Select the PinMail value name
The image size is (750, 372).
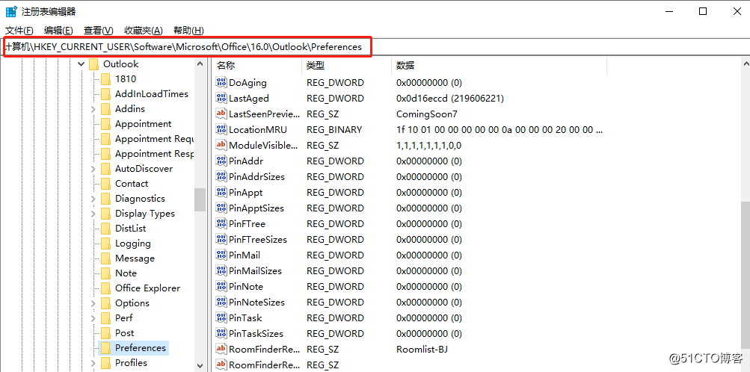(x=245, y=255)
